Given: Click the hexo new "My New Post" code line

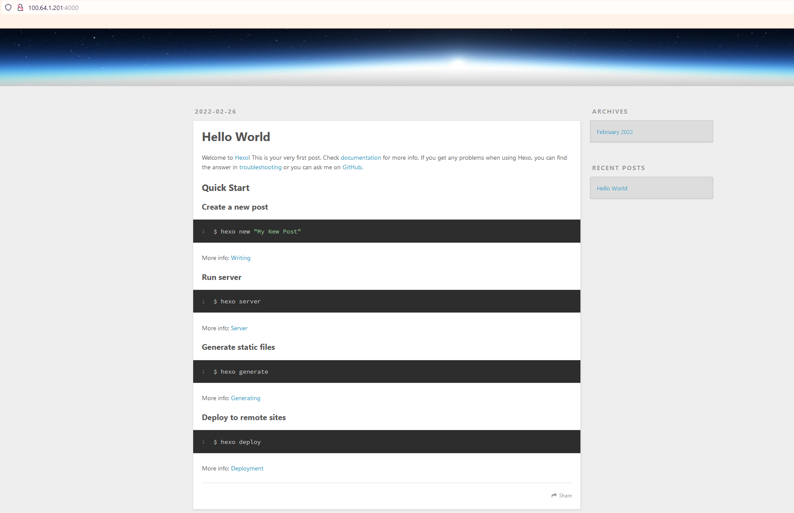Looking at the screenshot, I should (x=257, y=231).
